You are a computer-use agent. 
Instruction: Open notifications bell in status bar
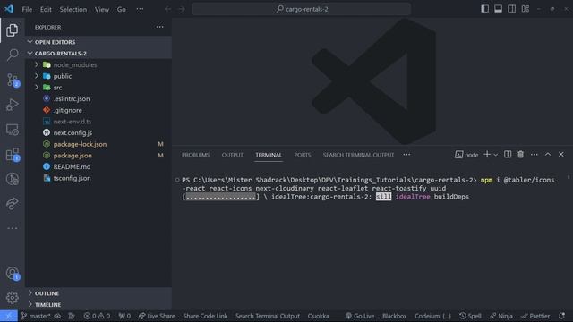pos(561,316)
